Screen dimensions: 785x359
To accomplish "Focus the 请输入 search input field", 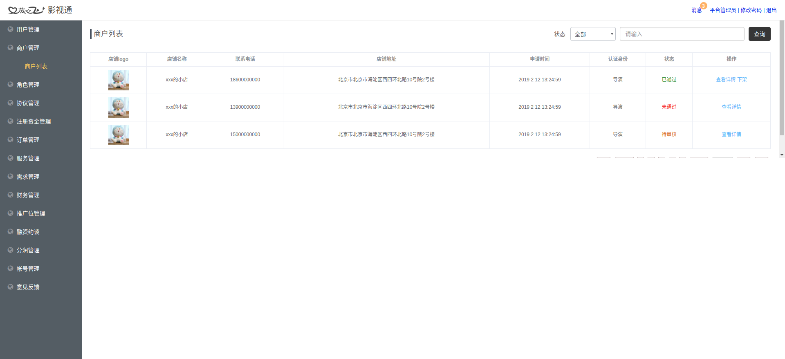I will coord(682,34).
